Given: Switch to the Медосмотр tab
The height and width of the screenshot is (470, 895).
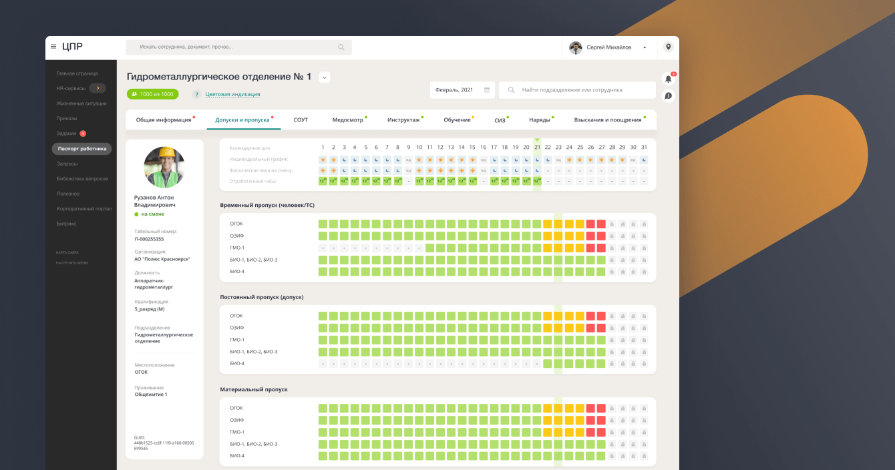Looking at the screenshot, I should (348, 120).
